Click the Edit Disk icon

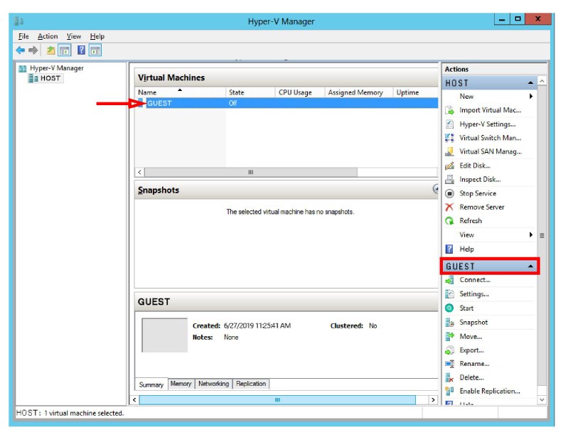click(449, 166)
